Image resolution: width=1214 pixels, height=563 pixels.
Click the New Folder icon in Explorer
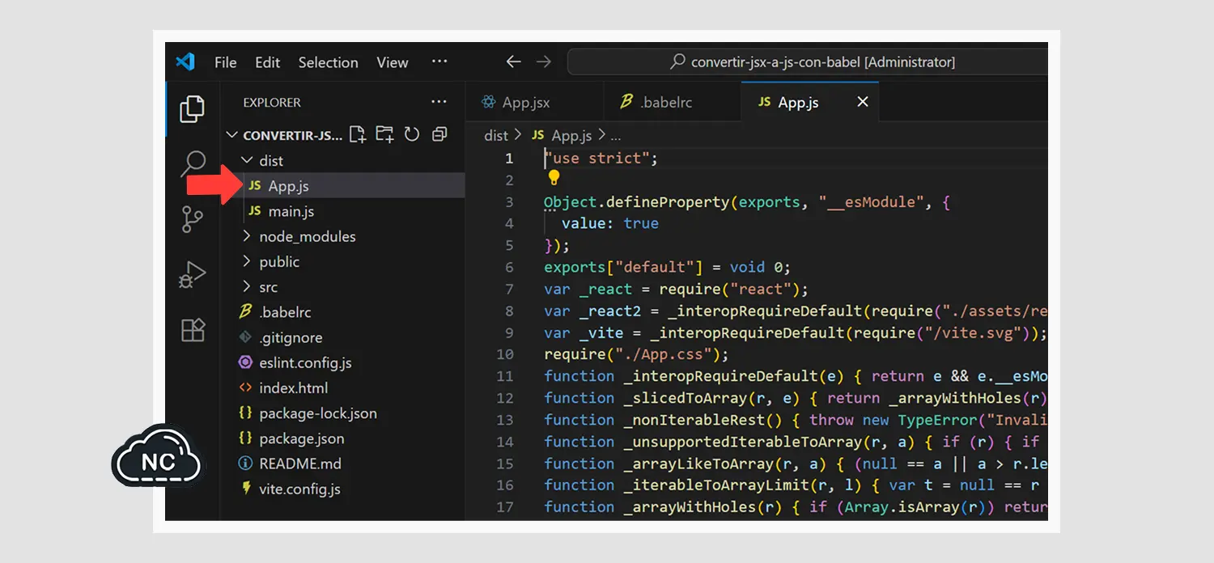[384, 134]
